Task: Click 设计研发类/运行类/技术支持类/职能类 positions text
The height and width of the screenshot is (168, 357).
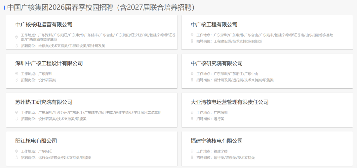Action: click(x=244, y=80)
